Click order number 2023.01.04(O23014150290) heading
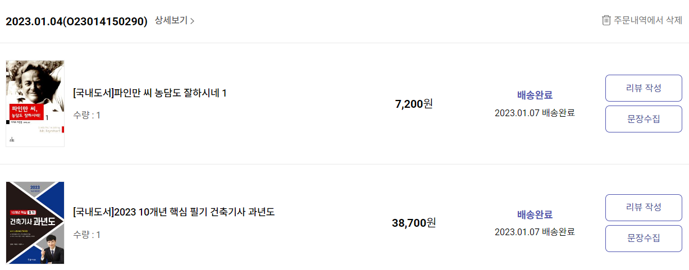 point(76,21)
